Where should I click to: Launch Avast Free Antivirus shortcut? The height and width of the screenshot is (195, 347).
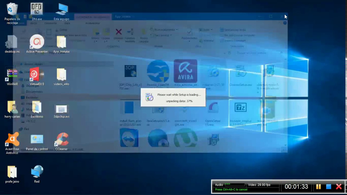coord(12,144)
